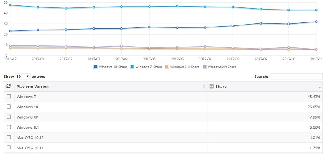Image resolution: width=325 pixels, height=154 pixels.
Task: Click into the Search input field
Action: pos(296,77)
